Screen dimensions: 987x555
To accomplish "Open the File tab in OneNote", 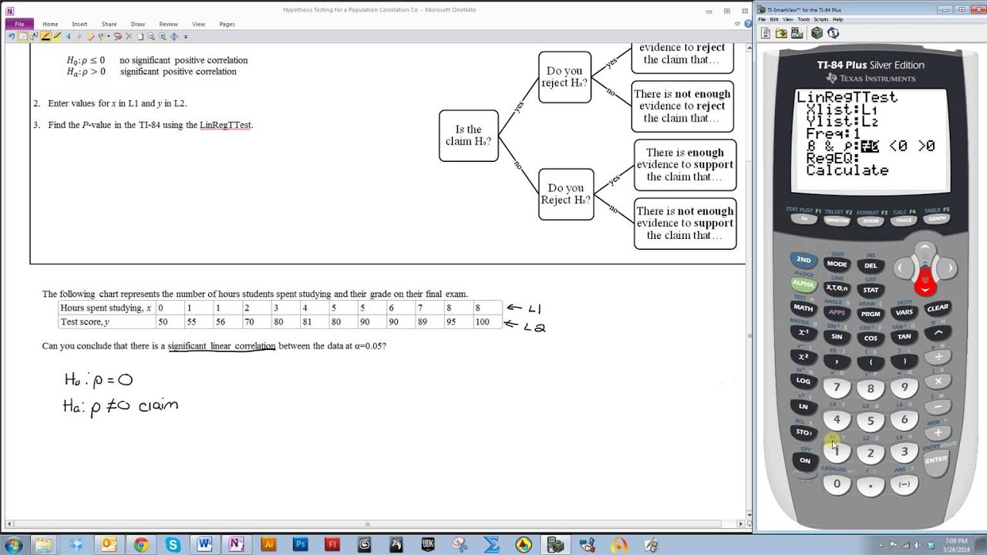I will pos(19,24).
